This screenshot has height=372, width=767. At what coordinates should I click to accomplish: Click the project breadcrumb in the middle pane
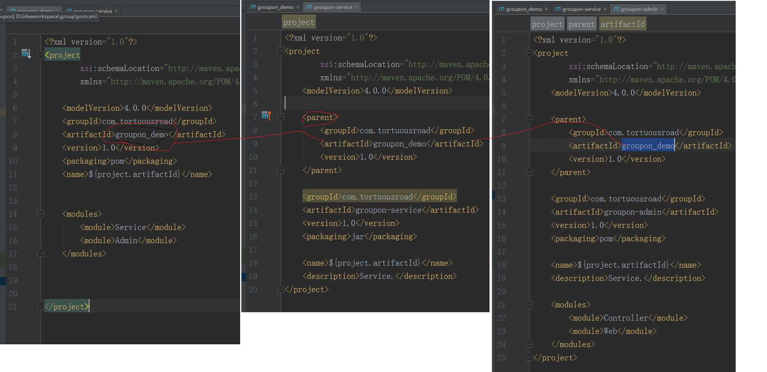(x=299, y=22)
